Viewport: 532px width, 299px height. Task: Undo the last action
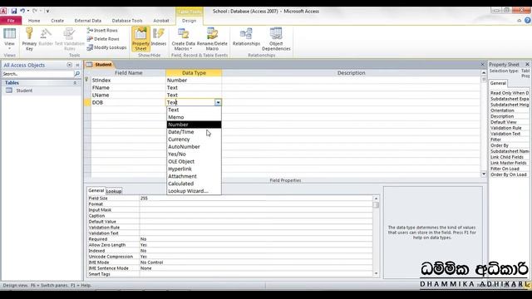22,11
